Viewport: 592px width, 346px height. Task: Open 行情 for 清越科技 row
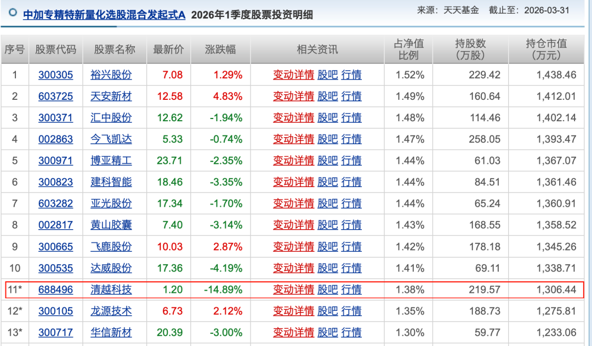(351, 290)
